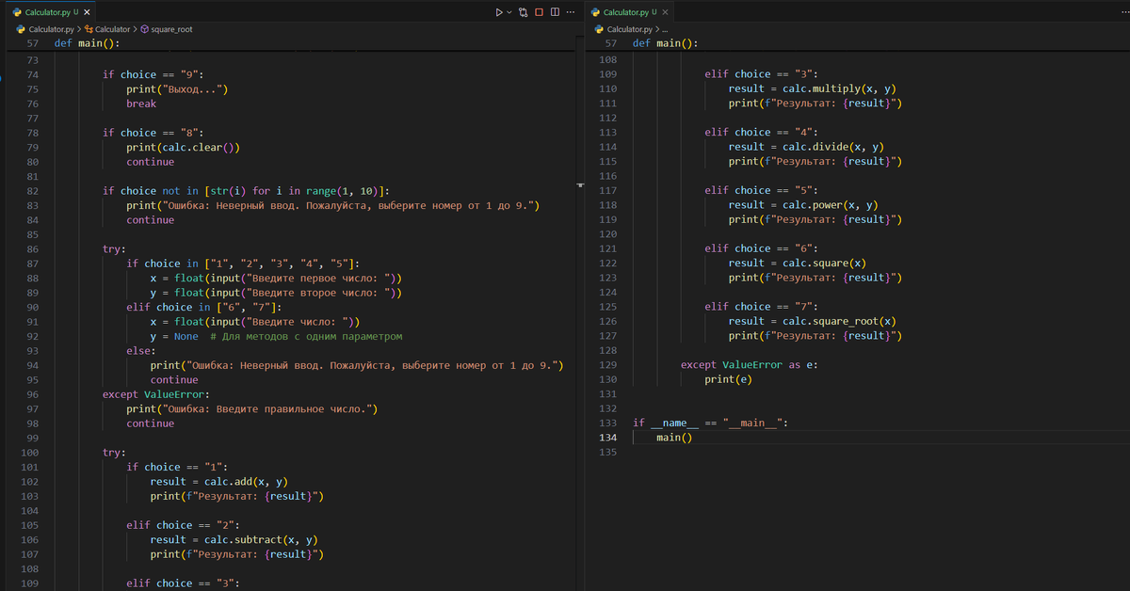This screenshot has width=1130, height=591.
Task: Click the 'y = None' comment line
Action: pyautogui.click(x=277, y=337)
